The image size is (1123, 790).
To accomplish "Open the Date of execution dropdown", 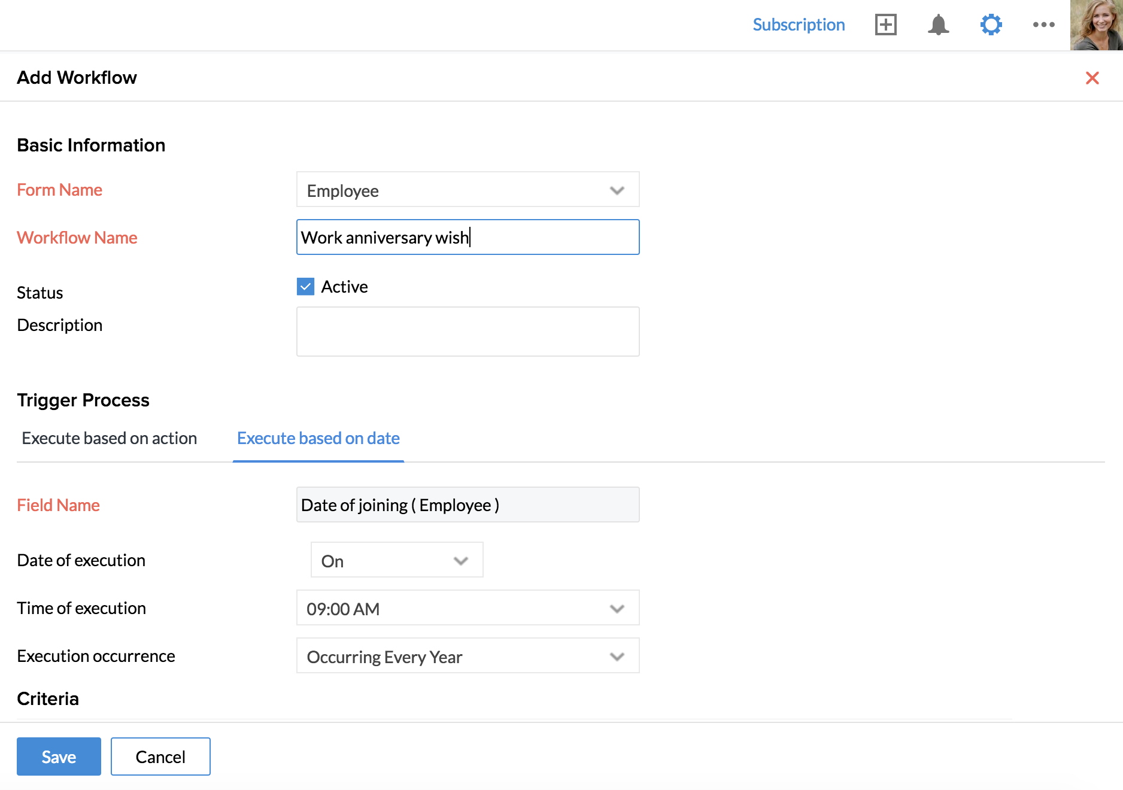I will tap(396, 560).
